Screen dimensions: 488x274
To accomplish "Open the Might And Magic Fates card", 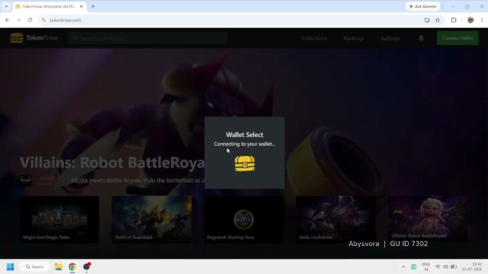I will pos(59,219).
